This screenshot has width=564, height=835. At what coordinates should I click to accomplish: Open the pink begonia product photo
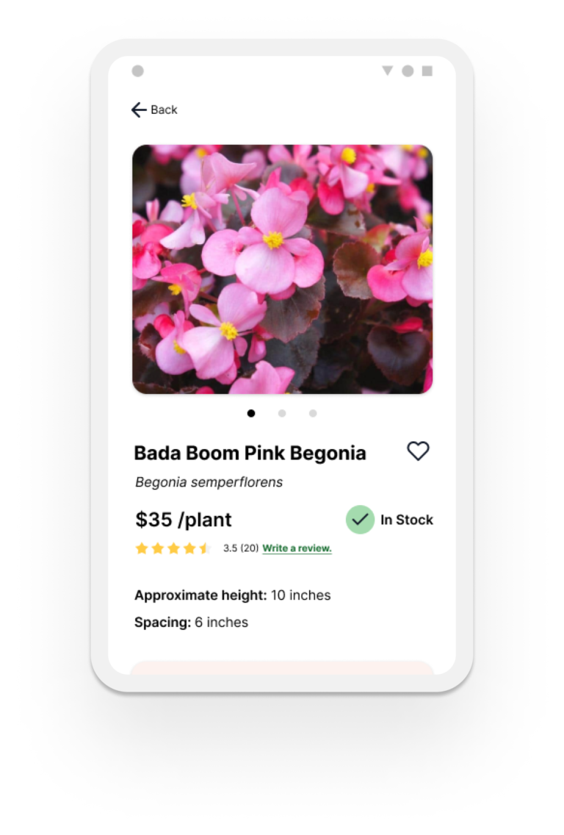[282, 270]
